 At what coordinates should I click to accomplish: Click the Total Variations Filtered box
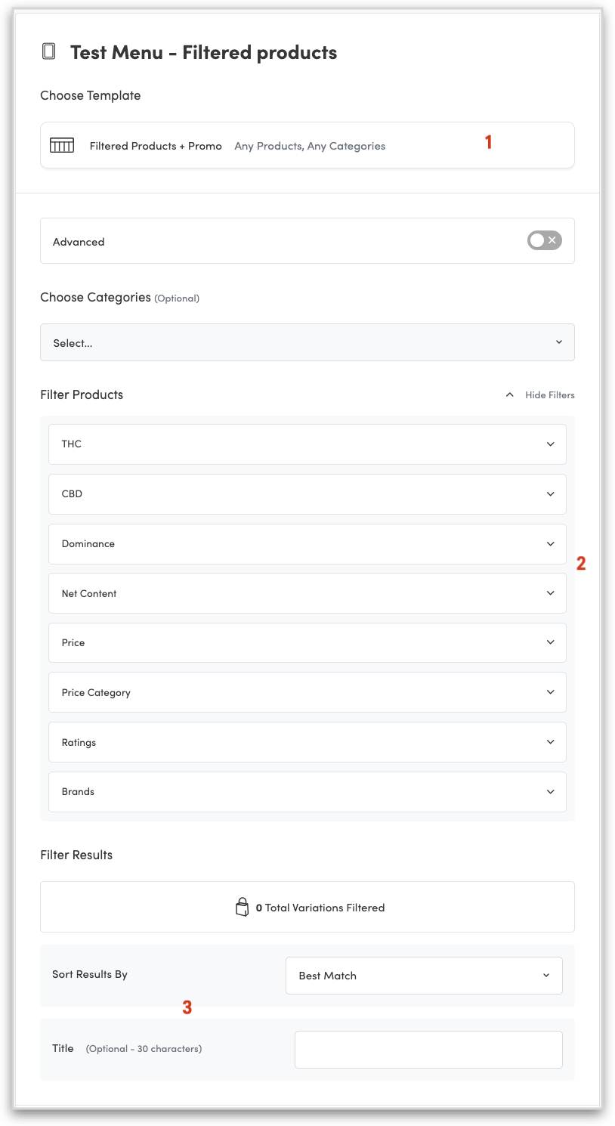tap(307, 907)
